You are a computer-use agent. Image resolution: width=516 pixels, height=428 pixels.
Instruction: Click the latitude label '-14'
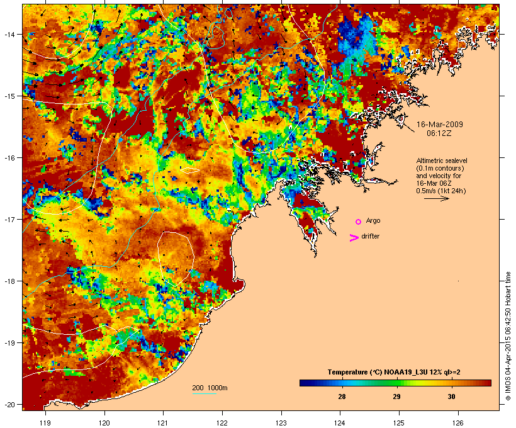click(9, 34)
